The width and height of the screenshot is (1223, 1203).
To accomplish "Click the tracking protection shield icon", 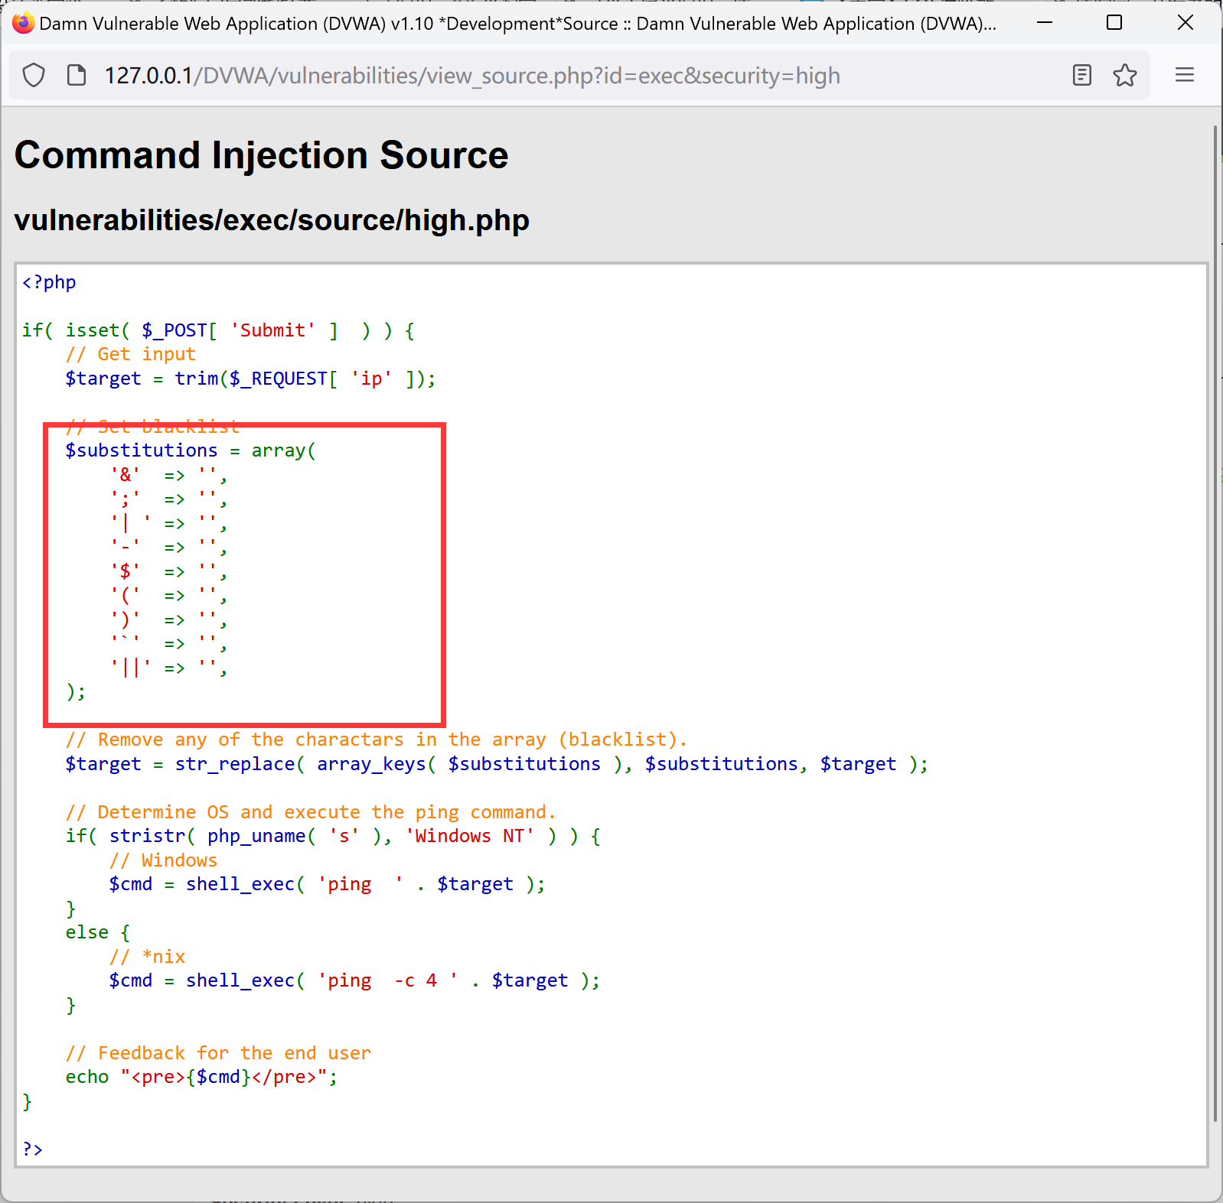I will (34, 75).
